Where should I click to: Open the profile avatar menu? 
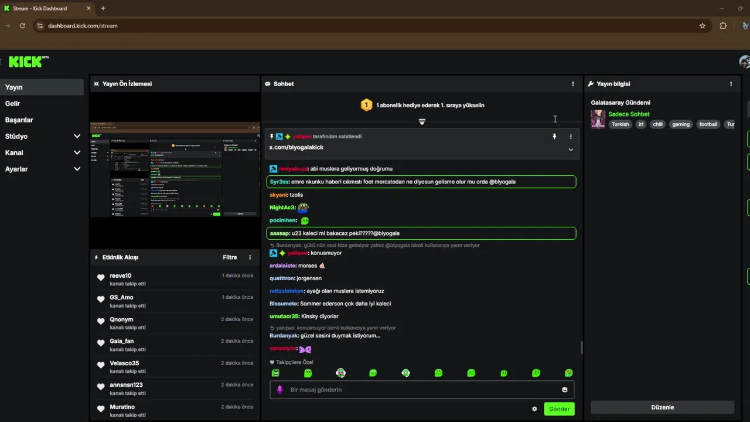(x=745, y=62)
